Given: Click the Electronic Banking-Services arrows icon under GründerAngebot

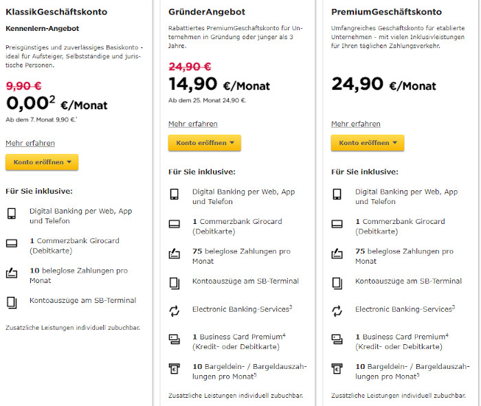Looking at the screenshot, I should [175, 311].
